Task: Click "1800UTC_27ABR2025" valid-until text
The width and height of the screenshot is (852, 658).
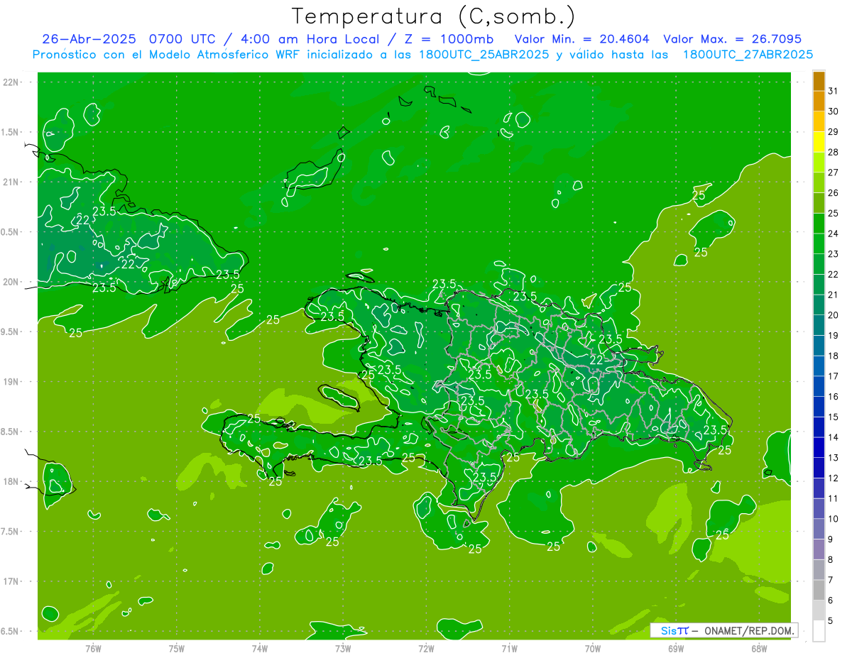Action: tap(748, 54)
